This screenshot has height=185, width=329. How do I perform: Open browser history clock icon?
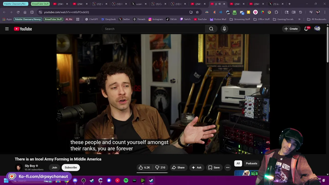300,12
